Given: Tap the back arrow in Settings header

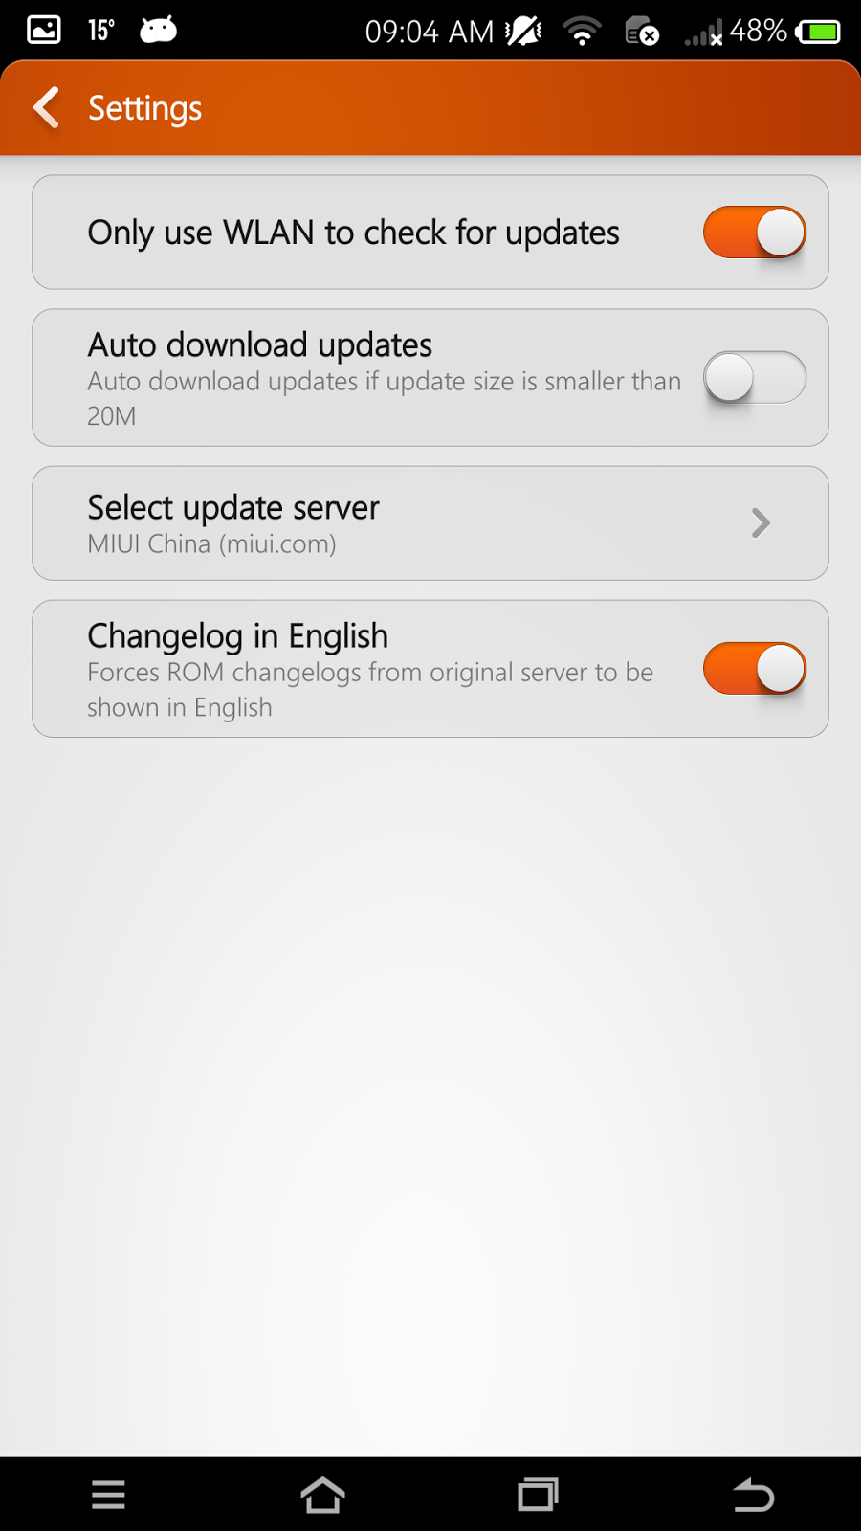Looking at the screenshot, I should click(x=46, y=107).
